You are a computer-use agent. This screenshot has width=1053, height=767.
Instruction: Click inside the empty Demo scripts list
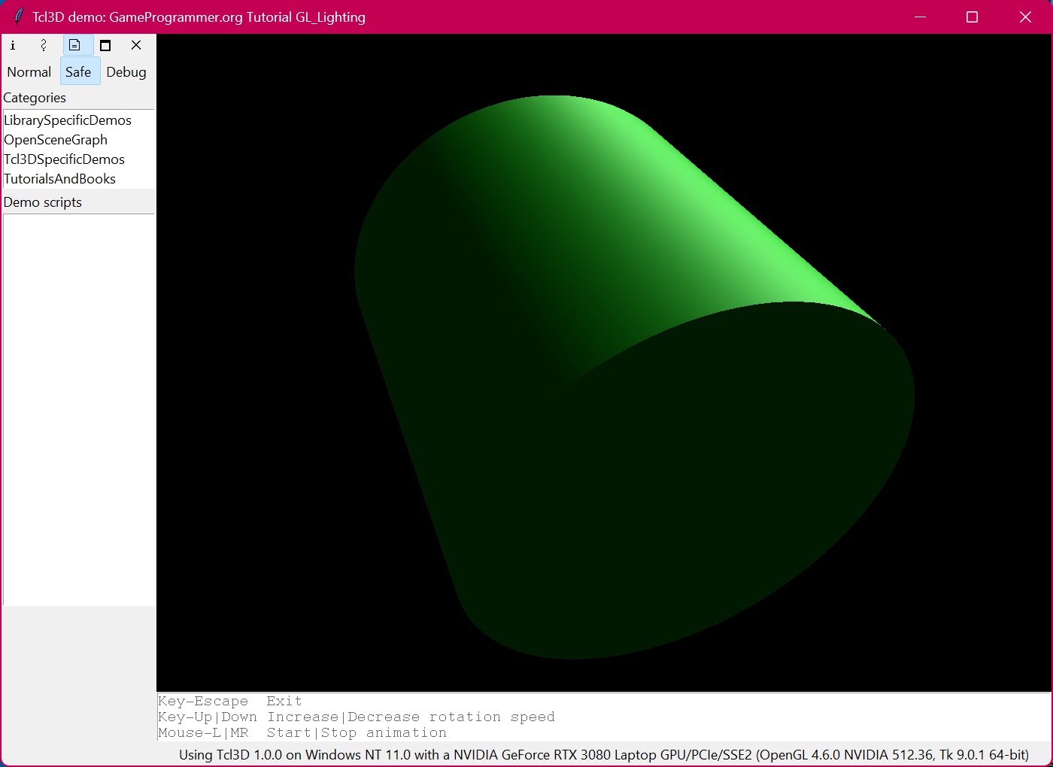pos(79,410)
